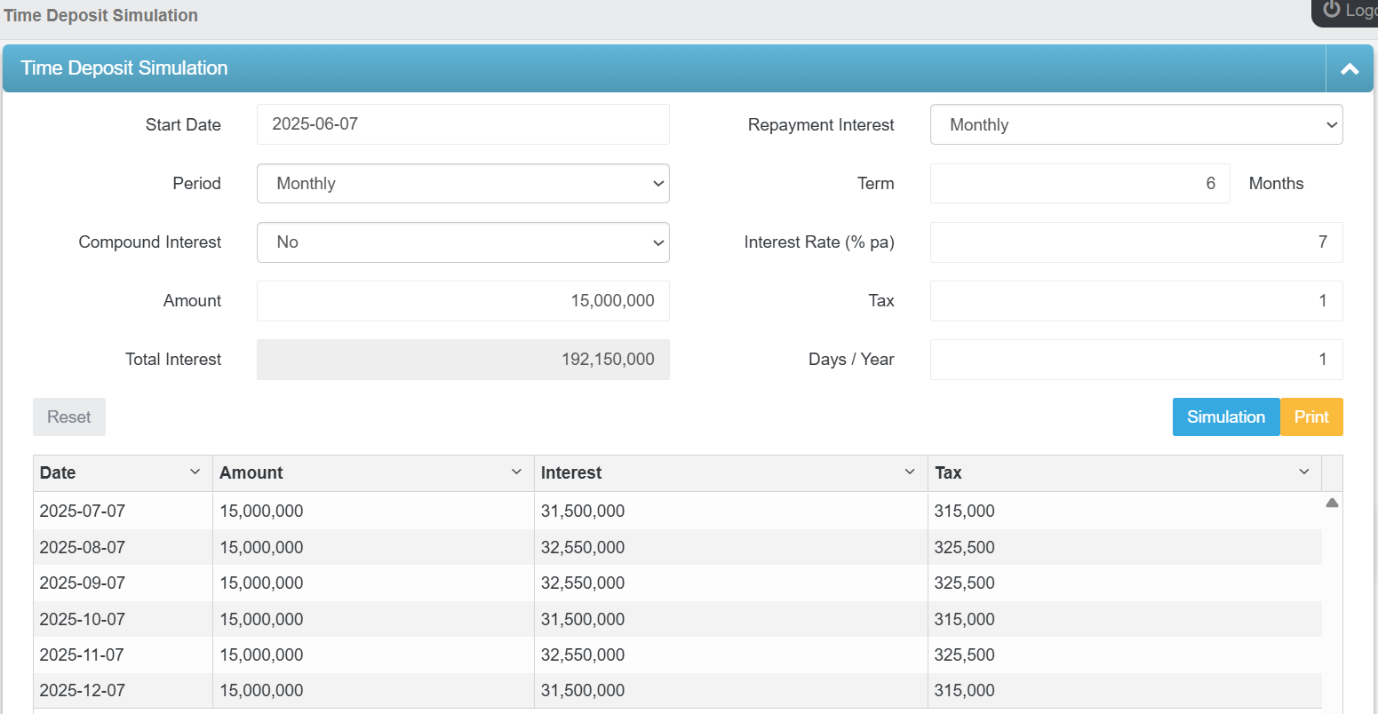Image resolution: width=1378 pixels, height=714 pixels.
Task: Click the table scrollbar up arrow
Action: pos(1332,502)
